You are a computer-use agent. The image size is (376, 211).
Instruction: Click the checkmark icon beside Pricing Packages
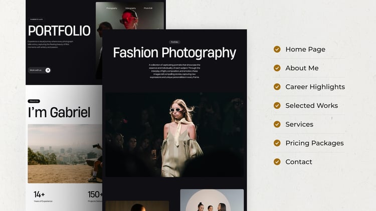tap(277, 143)
